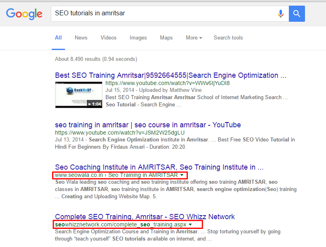
Task: Click the 1:04 duration play badge
Action: point(95,104)
